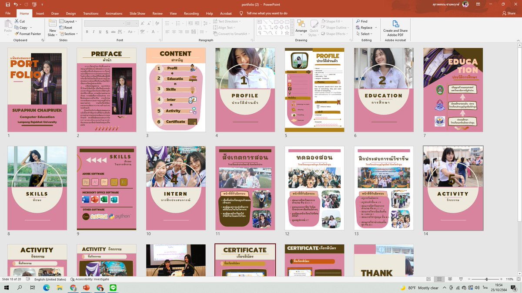Open Windows Start menu

(x=7, y=288)
